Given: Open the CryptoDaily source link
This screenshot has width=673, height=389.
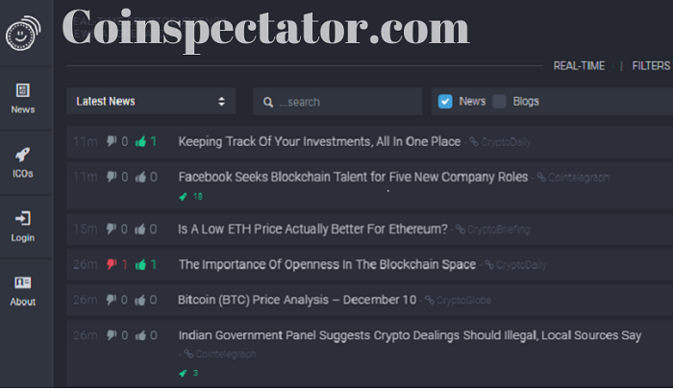Looking at the screenshot, I should click(503, 142).
